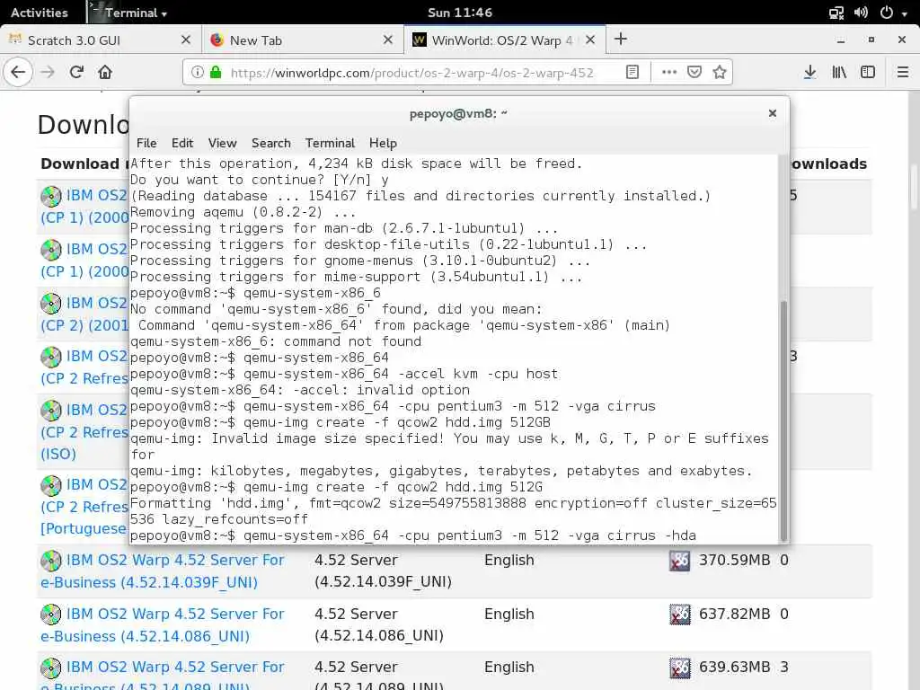This screenshot has height=690, width=920.
Task: Close the Scratch 3.0 GUI tab
Action: pos(185,40)
